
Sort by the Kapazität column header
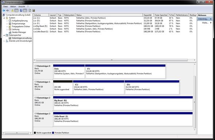coord(148,15)
